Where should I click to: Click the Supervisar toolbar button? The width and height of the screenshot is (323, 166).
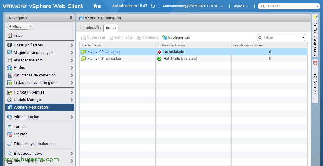pos(93,37)
